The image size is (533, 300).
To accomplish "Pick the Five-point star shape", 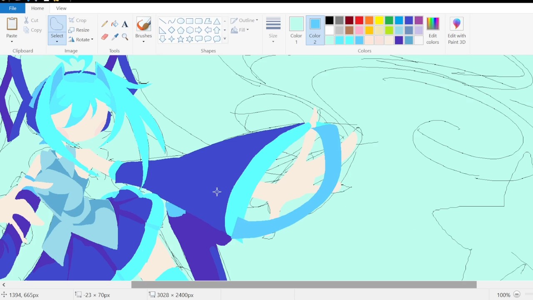I will pyautogui.click(x=181, y=39).
